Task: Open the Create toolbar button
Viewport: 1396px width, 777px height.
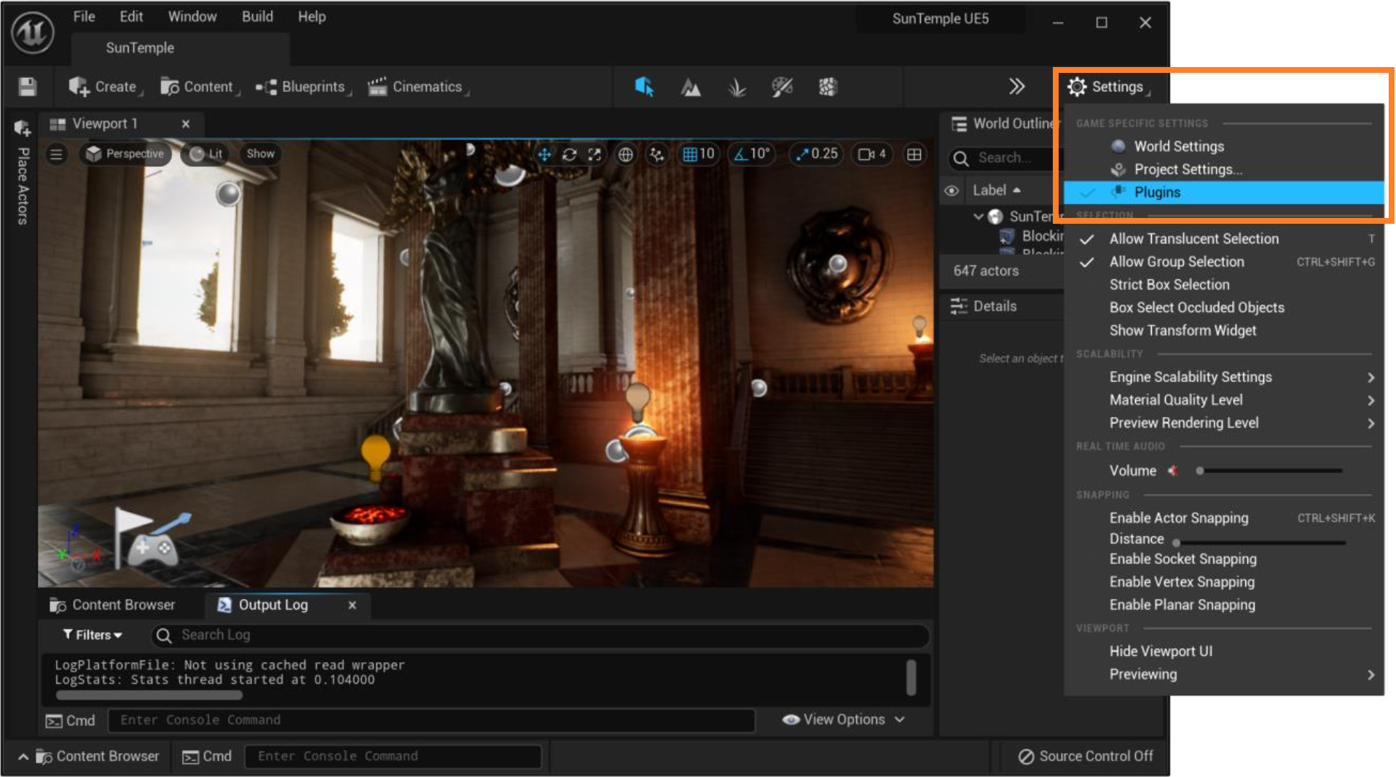Action: (104, 87)
